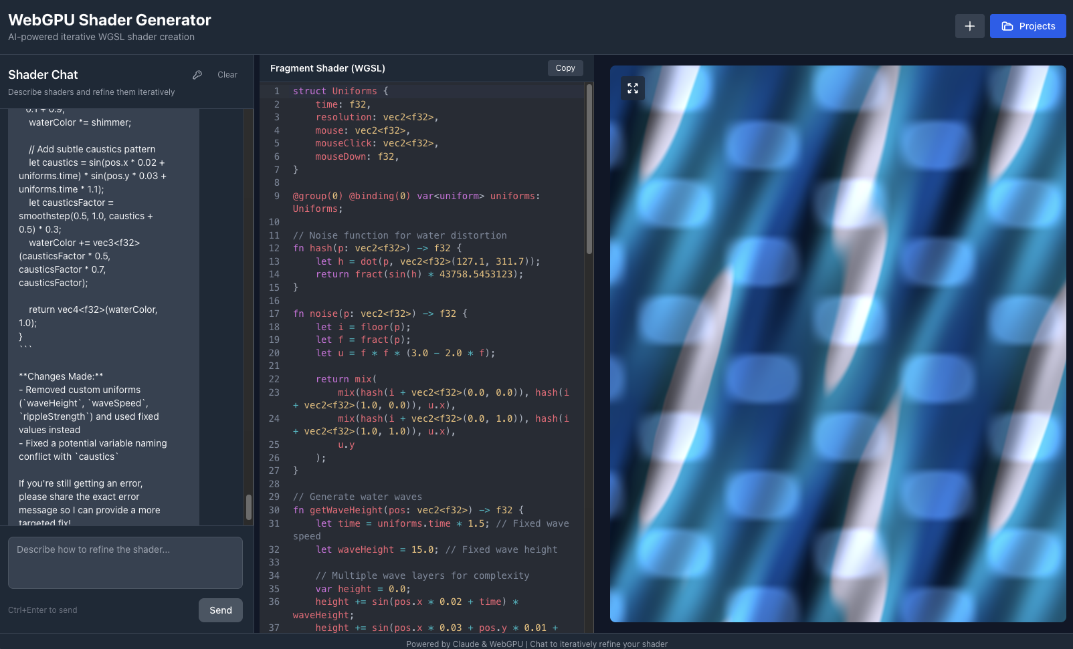Click the WebGPU Shader Generator title

[109, 19]
